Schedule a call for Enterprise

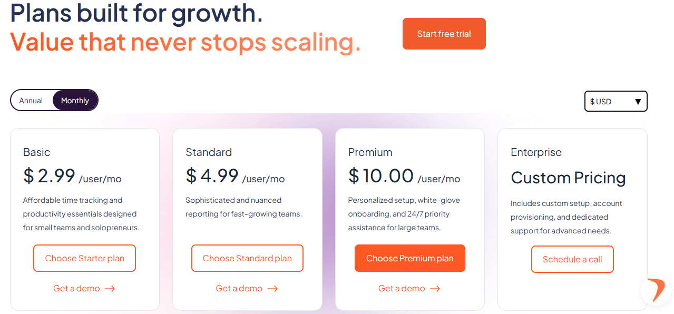pos(572,259)
